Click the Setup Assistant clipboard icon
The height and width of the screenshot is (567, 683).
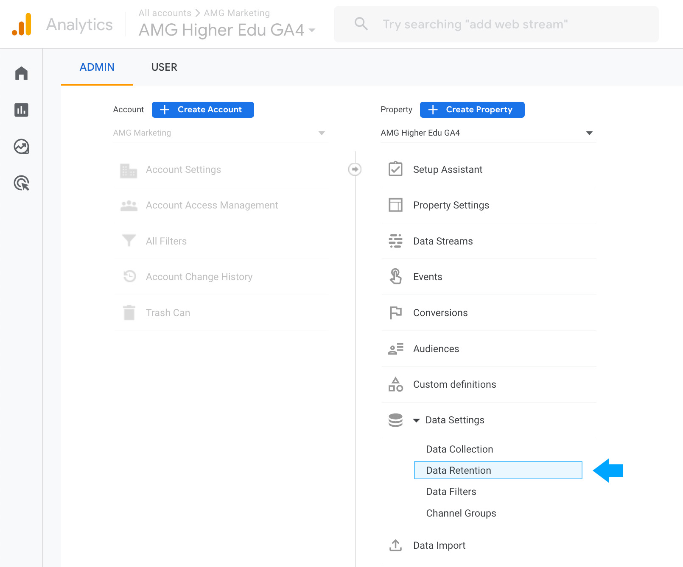[395, 169]
